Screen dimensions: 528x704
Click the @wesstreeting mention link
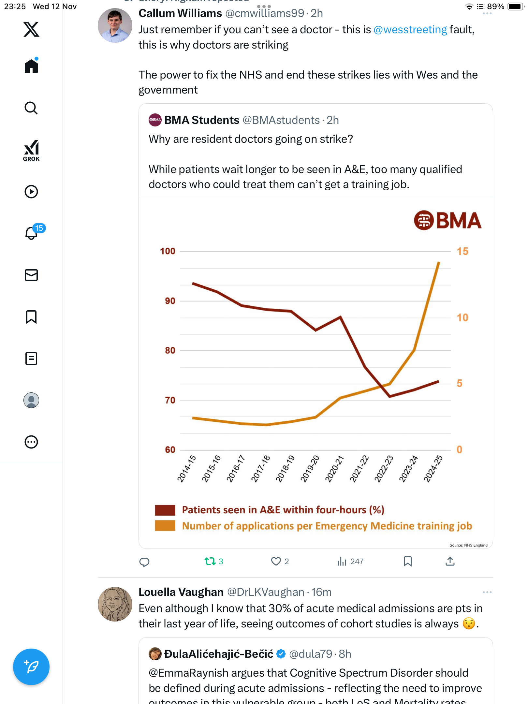click(x=410, y=30)
